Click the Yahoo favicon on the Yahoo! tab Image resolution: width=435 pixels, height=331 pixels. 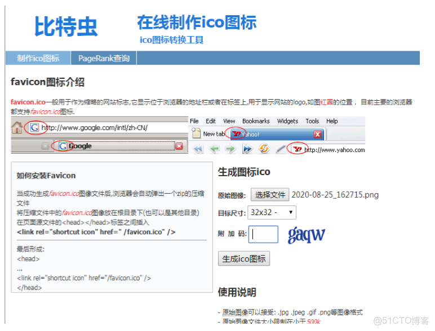[236, 134]
